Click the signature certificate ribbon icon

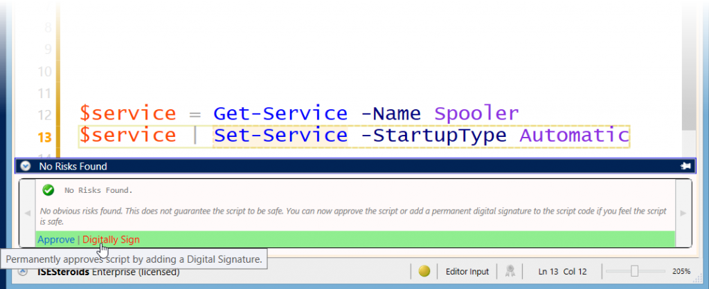[x=509, y=272]
